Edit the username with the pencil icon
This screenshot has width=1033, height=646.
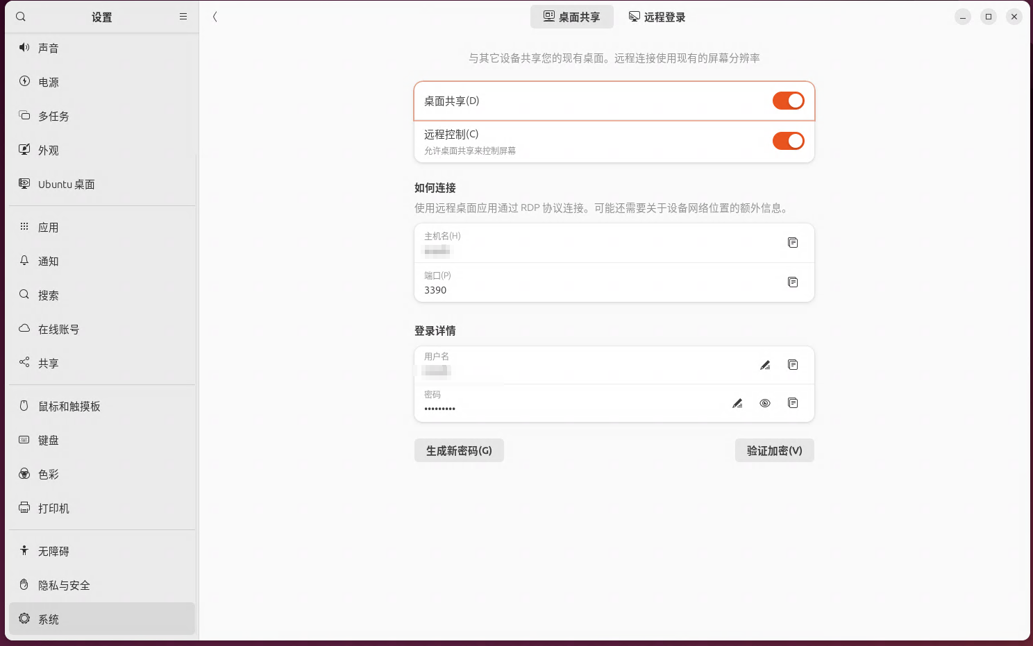[x=765, y=364]
